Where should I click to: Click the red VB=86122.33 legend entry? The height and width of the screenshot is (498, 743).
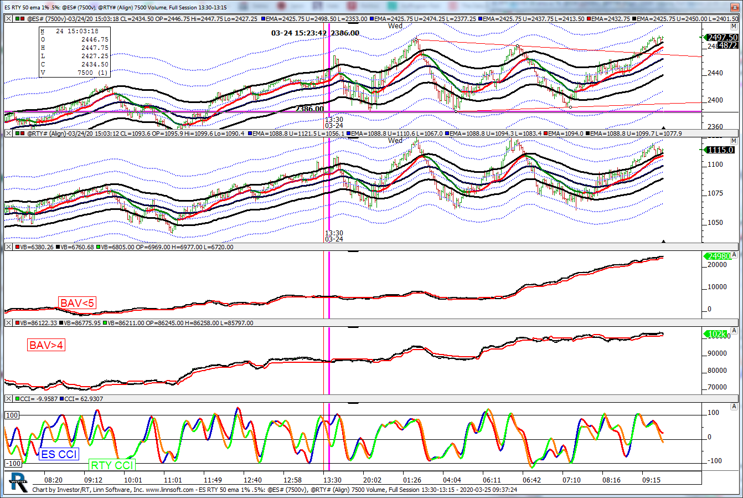[35, 322]
